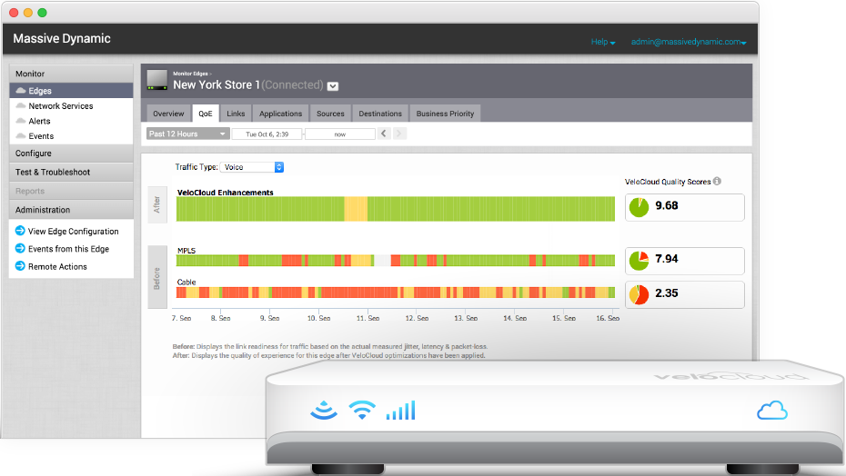
Task: Open the Destinations tab
Action: (x=380, y=114)
